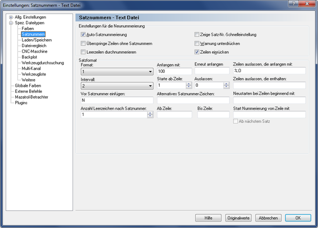Click the title bar help question mark

[x=293, y=3]
